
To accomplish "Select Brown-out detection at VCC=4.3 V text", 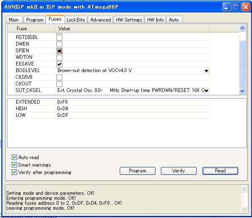I will [x=94, y=70].
